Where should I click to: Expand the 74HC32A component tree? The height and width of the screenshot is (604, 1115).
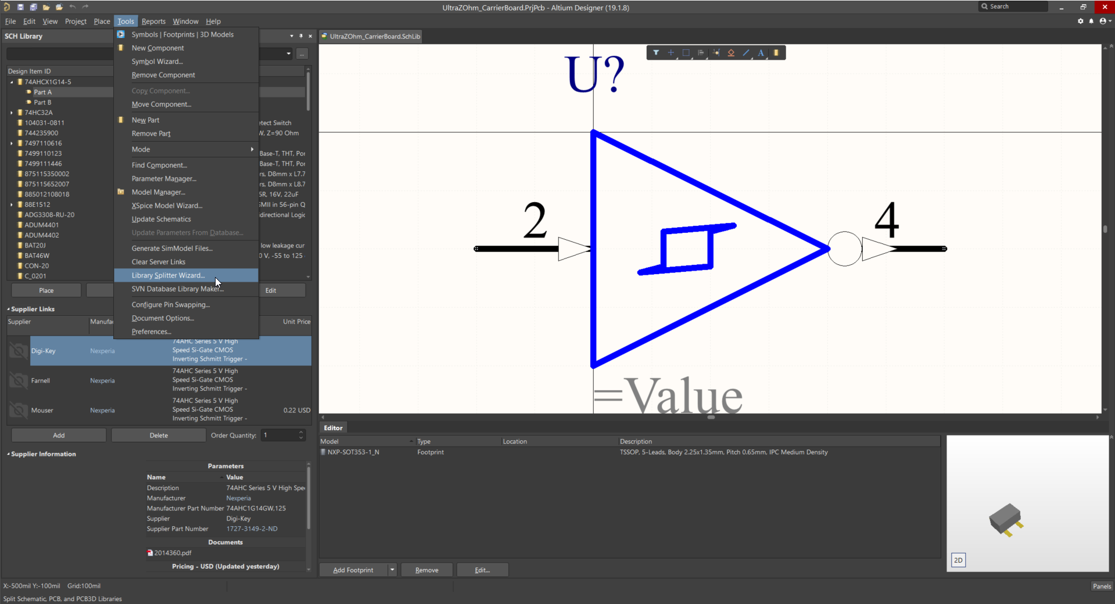point(12,113)
